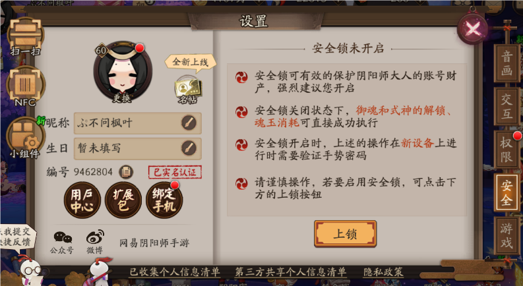The image size is (523, 286).
Task: Copy the player ID number 9462804
Action: [x=126, y=172]
